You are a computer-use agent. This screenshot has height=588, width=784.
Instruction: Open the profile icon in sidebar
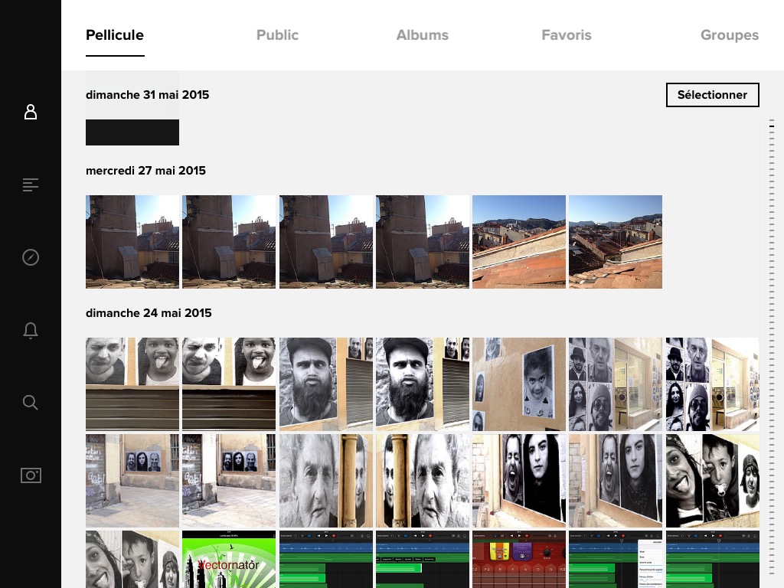coord(31,112)
